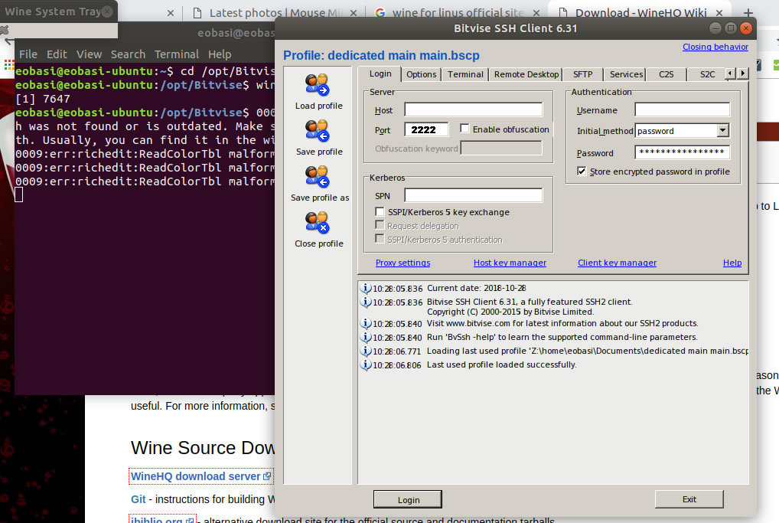Image resolution: width=779 pixels, height=523 pixels.
Task: Open the Closing behavior link
Action: tap(715, 47)
